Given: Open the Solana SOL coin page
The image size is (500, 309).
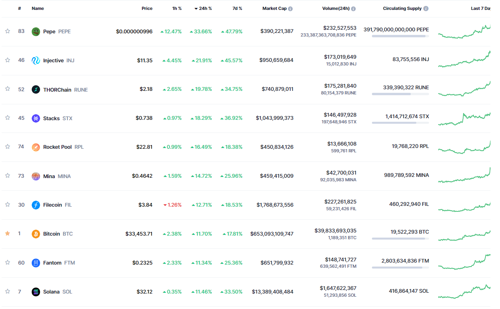Looking at the screenshot, I should click(57, 292).
